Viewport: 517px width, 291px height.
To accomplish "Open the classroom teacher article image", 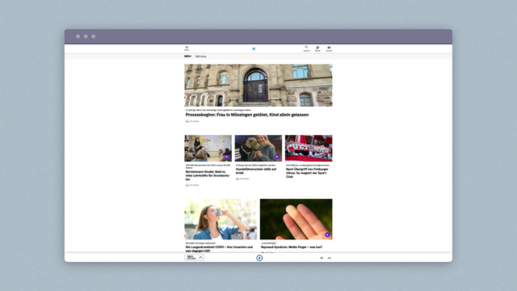I will tap(208, 148).
